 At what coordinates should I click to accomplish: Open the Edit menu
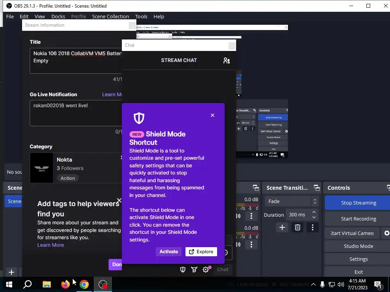[x=24, y=16]
